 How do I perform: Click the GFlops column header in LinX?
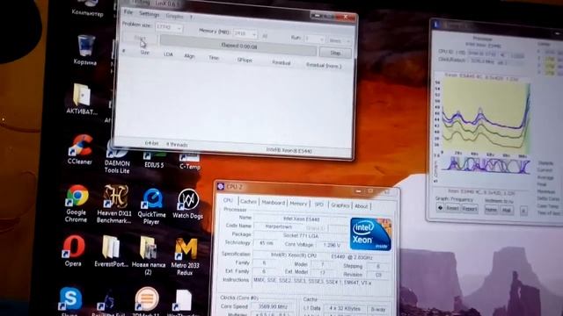point(245,61)
